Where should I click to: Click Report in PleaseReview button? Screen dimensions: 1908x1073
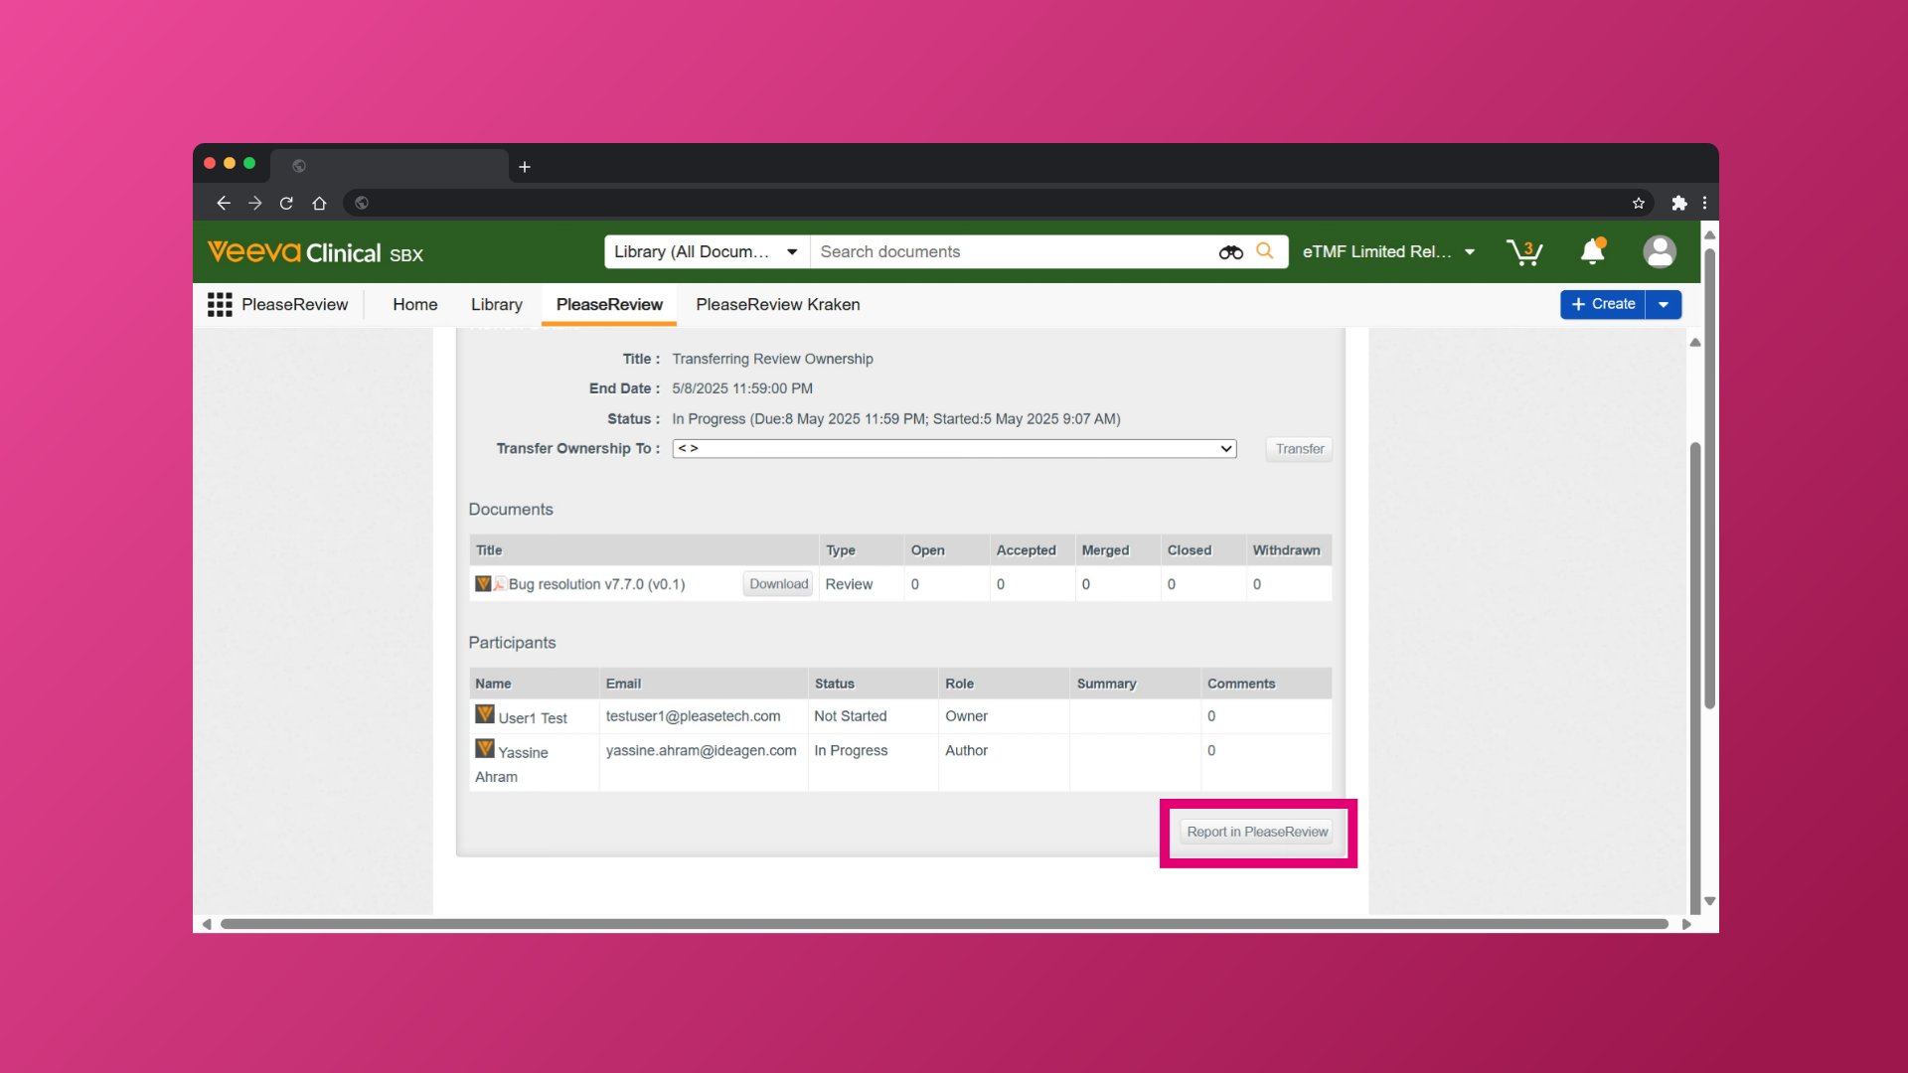click(x=1257, y=832)
